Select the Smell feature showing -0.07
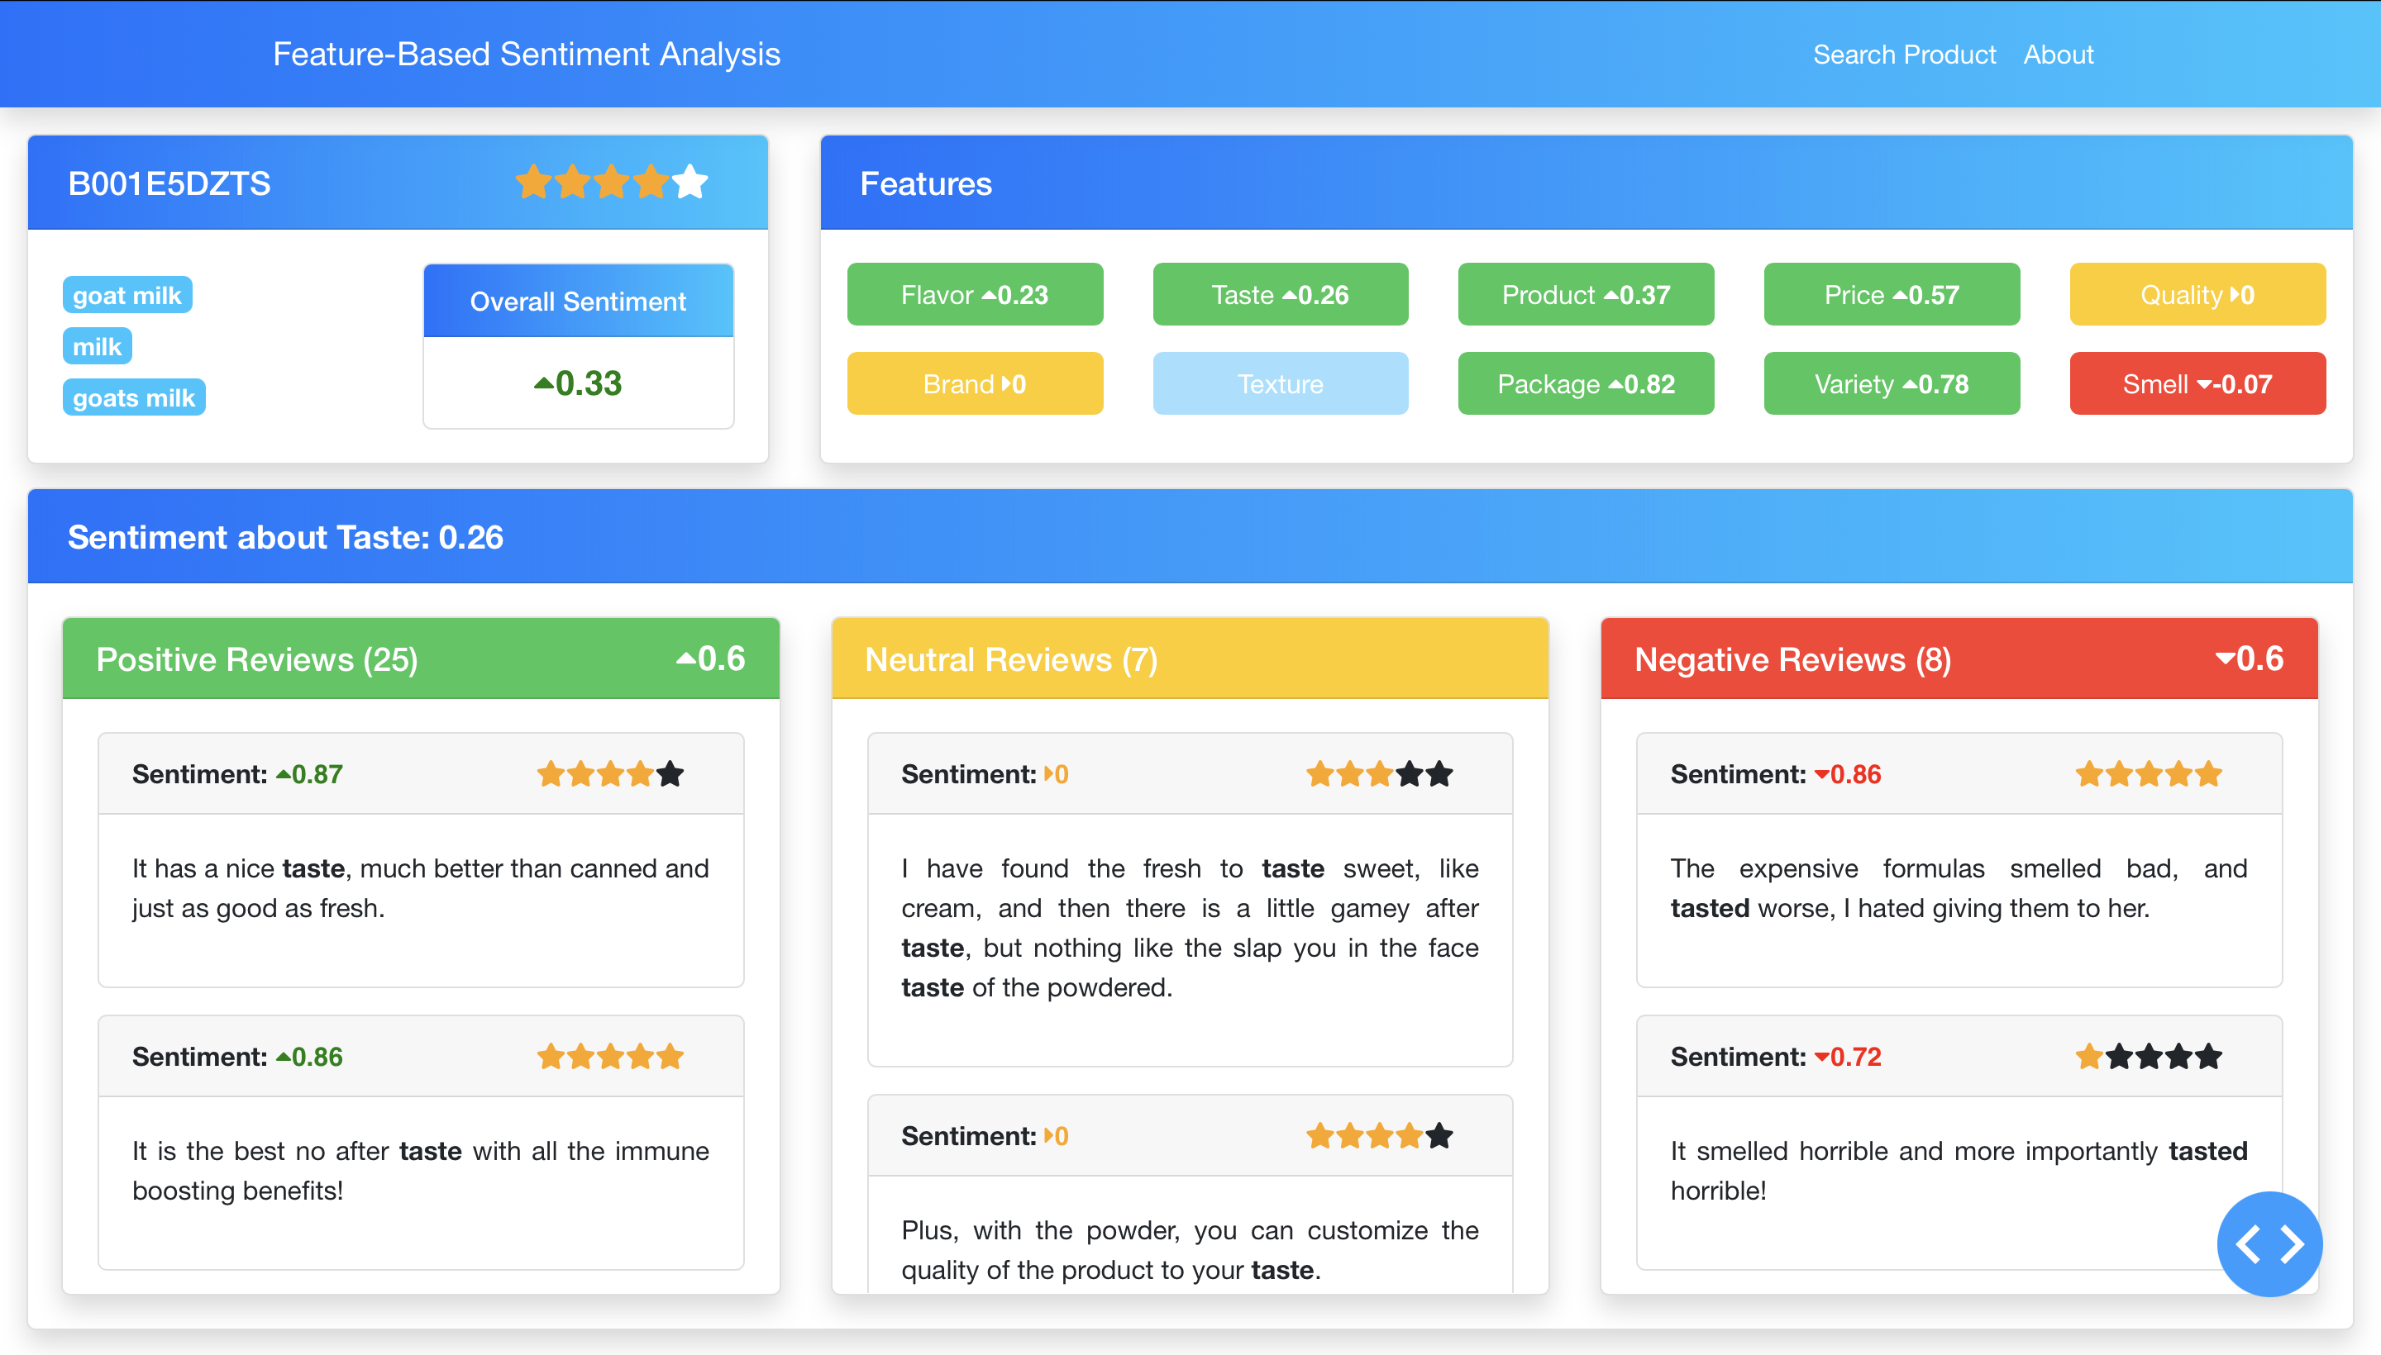Viewport: 2381px width, 1355px height. [2197, 383]
